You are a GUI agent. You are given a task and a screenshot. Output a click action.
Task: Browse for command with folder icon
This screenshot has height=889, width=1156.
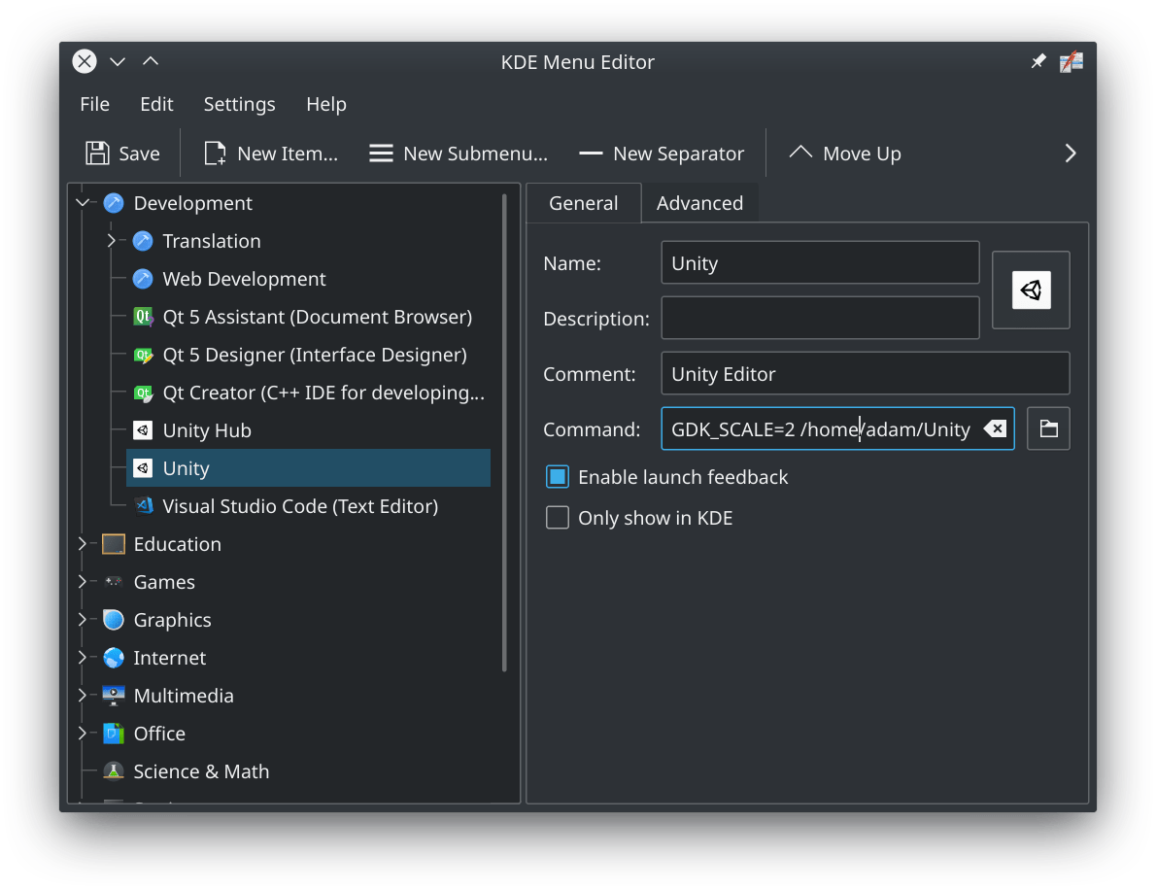(x=1048, y=428)
